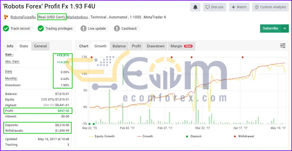This screenshot has width=292, height=151.
Task: Select the Growth chart tab
Action: point(100,46)
